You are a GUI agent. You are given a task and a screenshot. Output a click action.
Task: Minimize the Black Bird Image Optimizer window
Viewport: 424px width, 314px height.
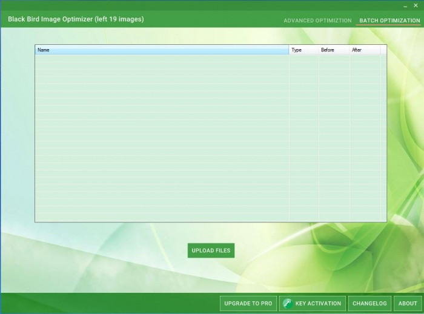point(405,6)
